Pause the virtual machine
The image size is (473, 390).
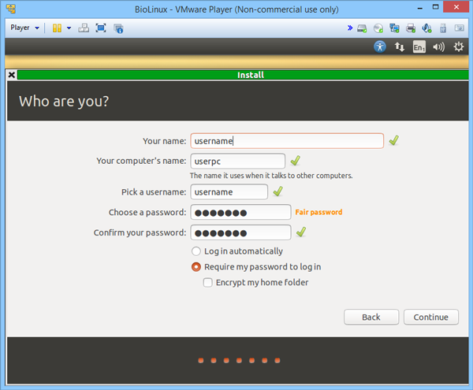pos(57,28)
